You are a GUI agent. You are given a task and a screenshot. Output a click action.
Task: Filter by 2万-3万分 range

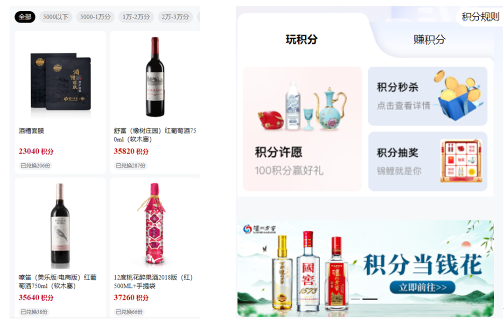point(175,17)
